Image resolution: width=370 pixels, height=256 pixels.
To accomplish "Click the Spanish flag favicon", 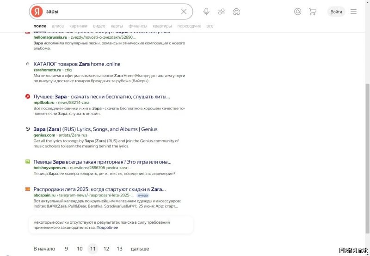I will pos(28,189).
